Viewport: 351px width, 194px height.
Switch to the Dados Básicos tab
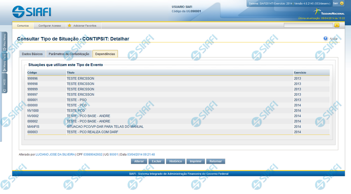(x=32, y=54)
